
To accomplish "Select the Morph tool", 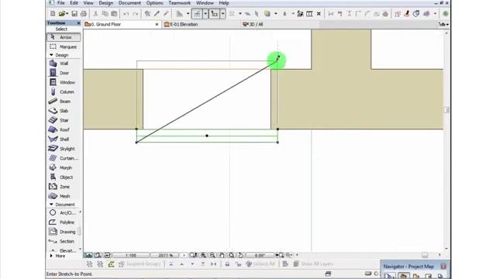I will (64, 168).
